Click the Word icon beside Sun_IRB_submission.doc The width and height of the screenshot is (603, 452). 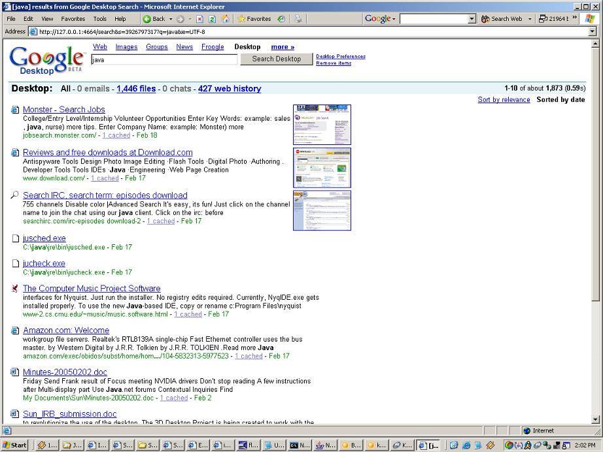14,414
